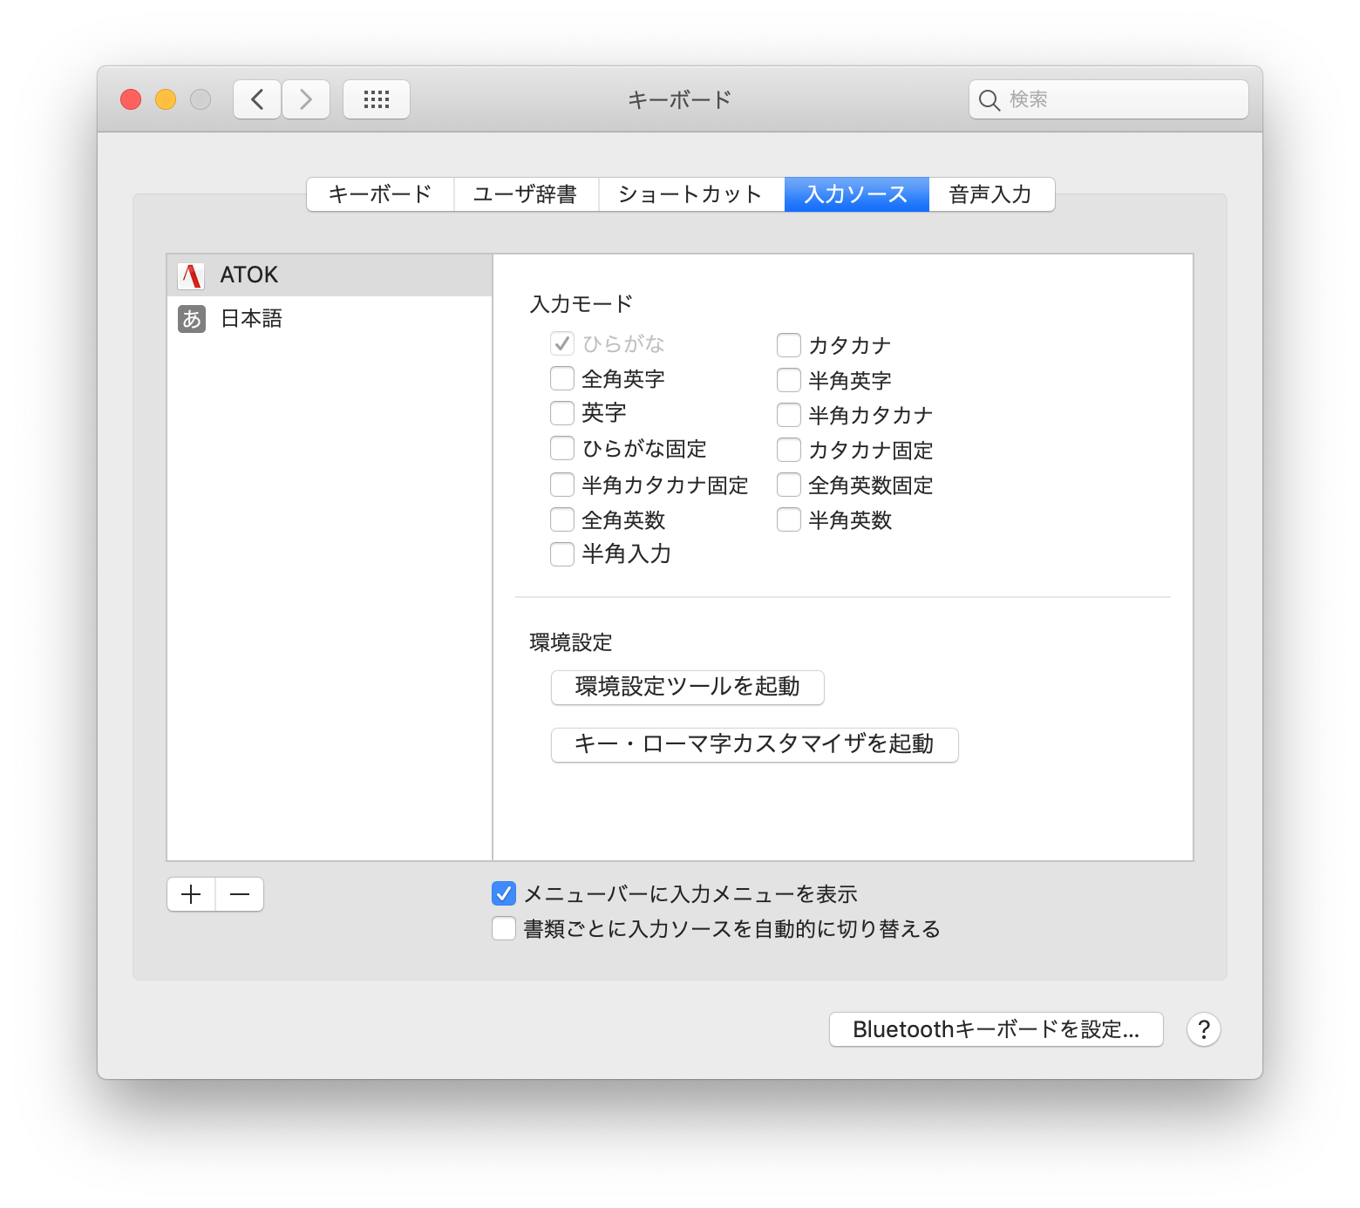Uncheck メニューバーに入力メニューを表示
The image size is (1360, 1208).
click(x=504, y=893)
